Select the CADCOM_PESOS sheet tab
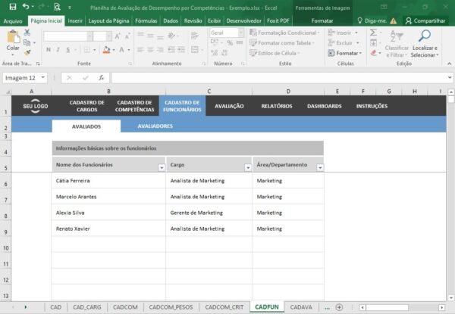Viewport: 455px width, 314px height. (171, 307)
